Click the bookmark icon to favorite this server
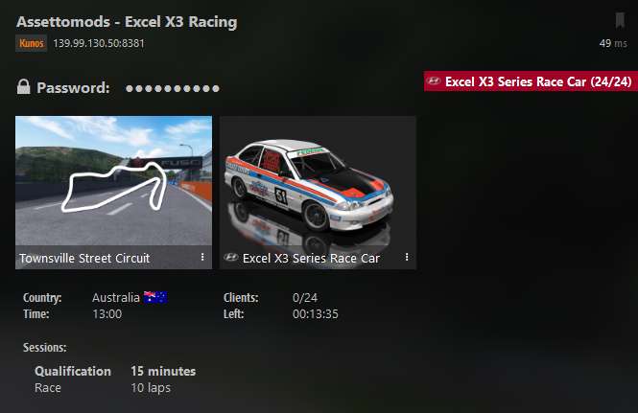Image resolution: width=638 pixels, height=413 pixels. click(620, 20)
